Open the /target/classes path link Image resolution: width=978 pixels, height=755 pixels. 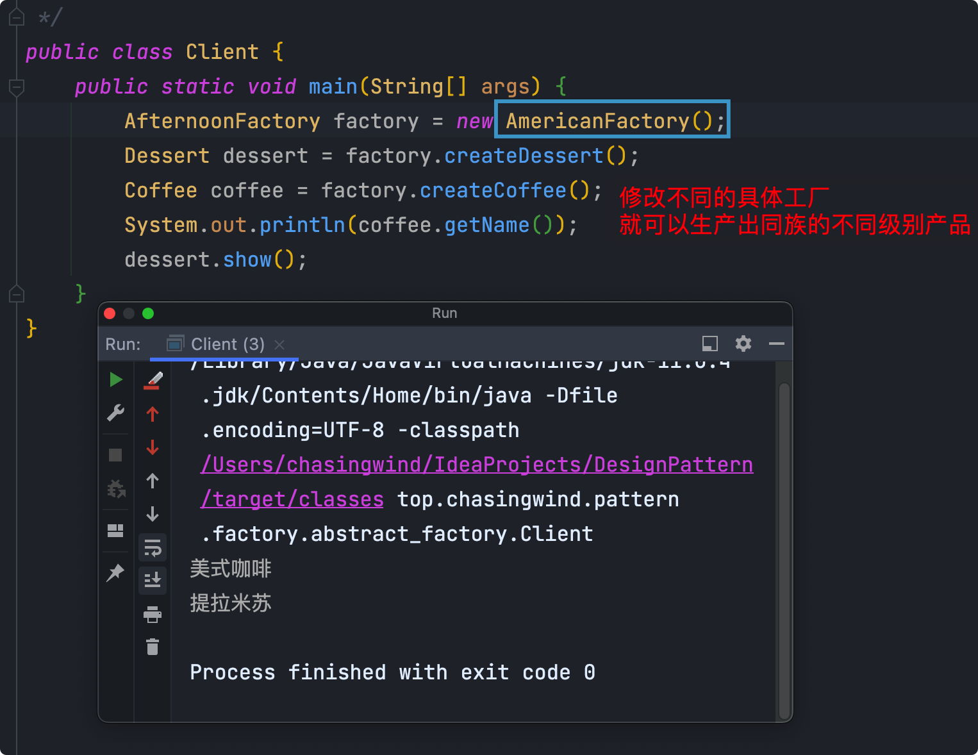coord(292,499)
